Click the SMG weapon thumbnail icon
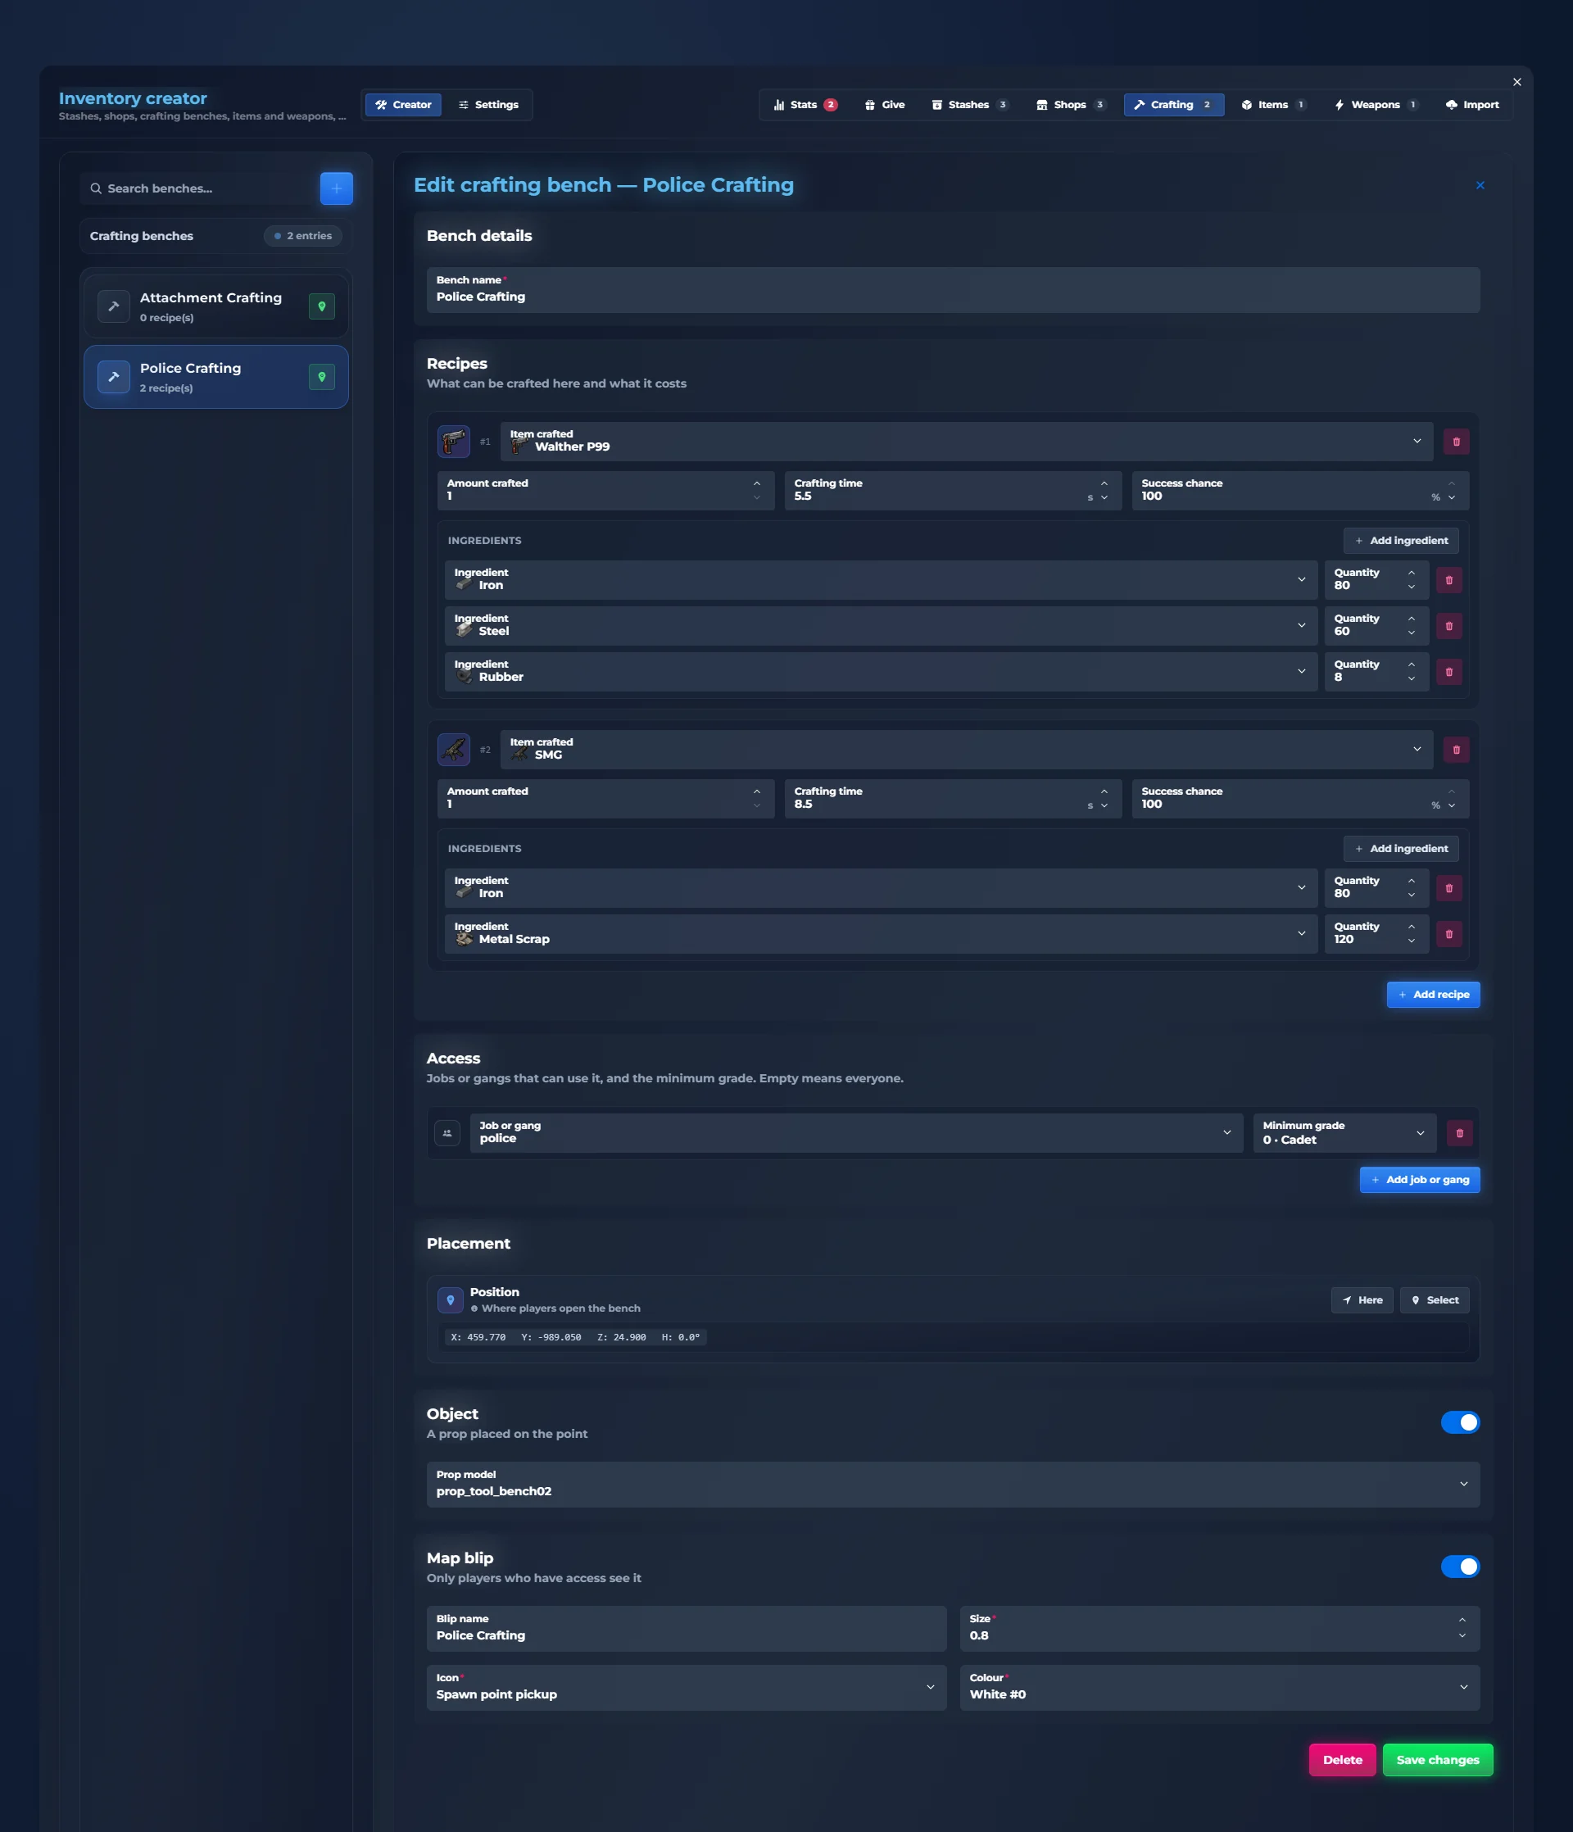Viewport: 1573px width, 1832px height. click(454, 750)
